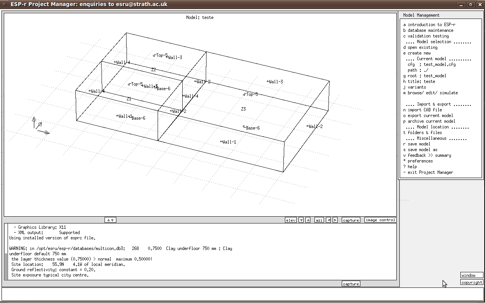
Task: Open the image control options
Action: 380,220
